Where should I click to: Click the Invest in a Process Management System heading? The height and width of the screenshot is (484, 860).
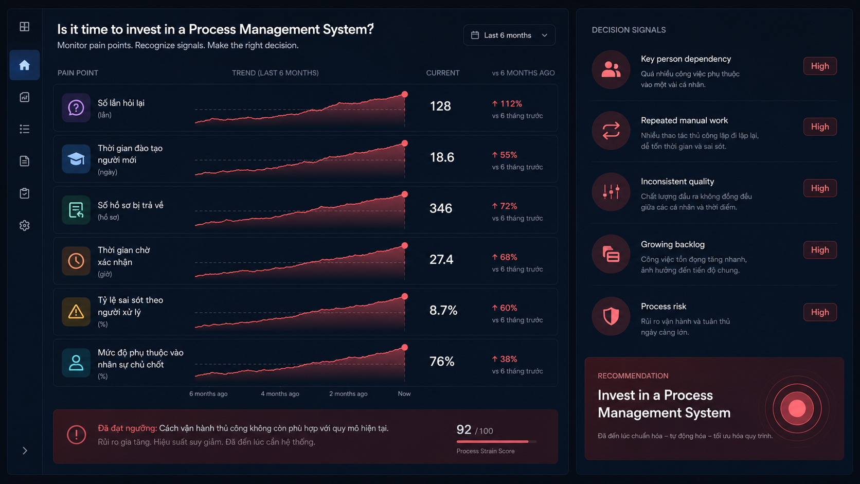pyautogui.click(x=664, y=404)
